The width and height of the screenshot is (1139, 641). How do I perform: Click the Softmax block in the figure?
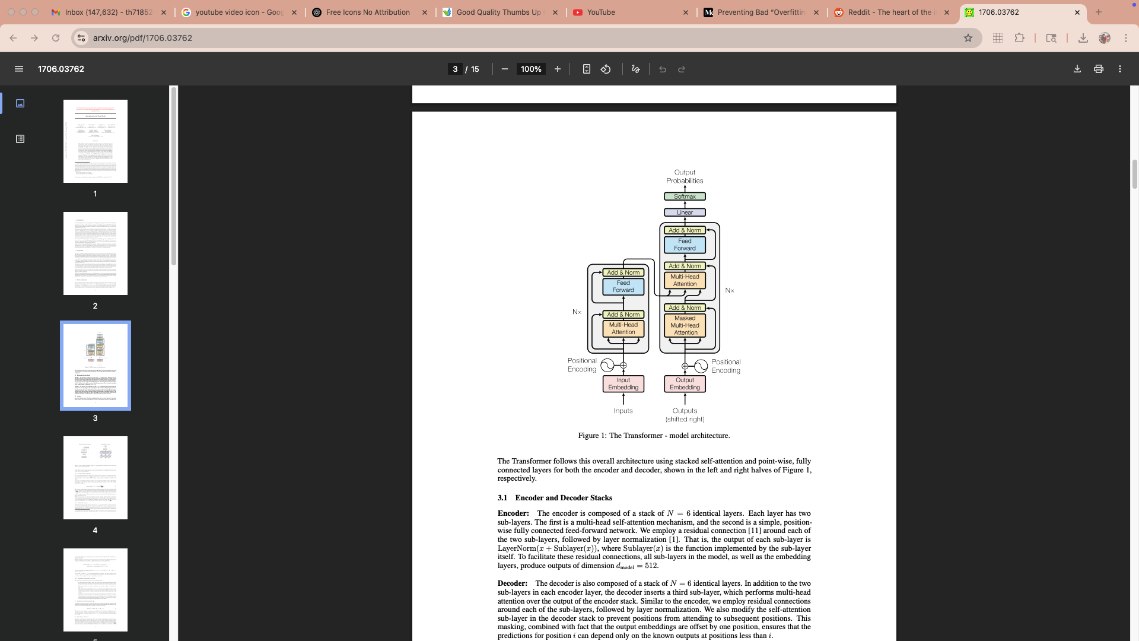click(685, 196)
